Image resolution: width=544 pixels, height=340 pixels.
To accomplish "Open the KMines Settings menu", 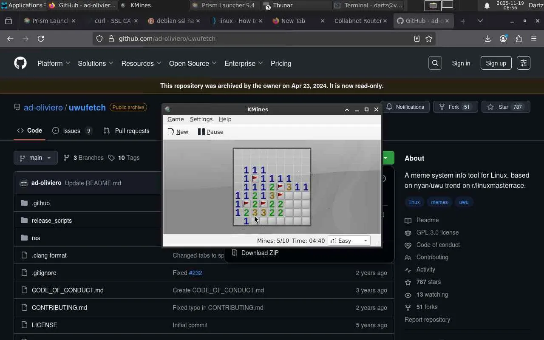I will [x=201, y=119].
